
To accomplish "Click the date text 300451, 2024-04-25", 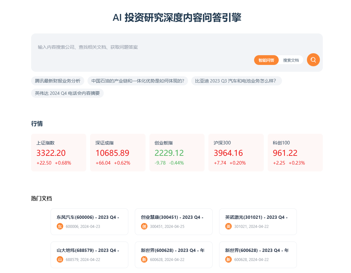I will (167, 227).
